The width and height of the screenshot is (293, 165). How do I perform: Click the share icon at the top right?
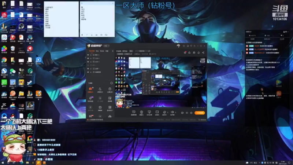click(x=203, y=52)
